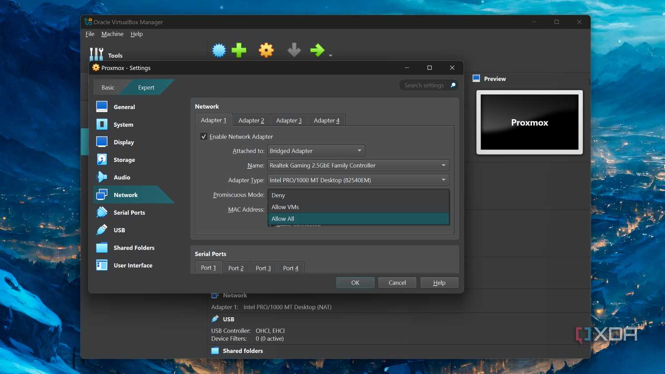Open Shared Folders settings category
Viewport: 665px width, 374px height.
click(134, 248)
